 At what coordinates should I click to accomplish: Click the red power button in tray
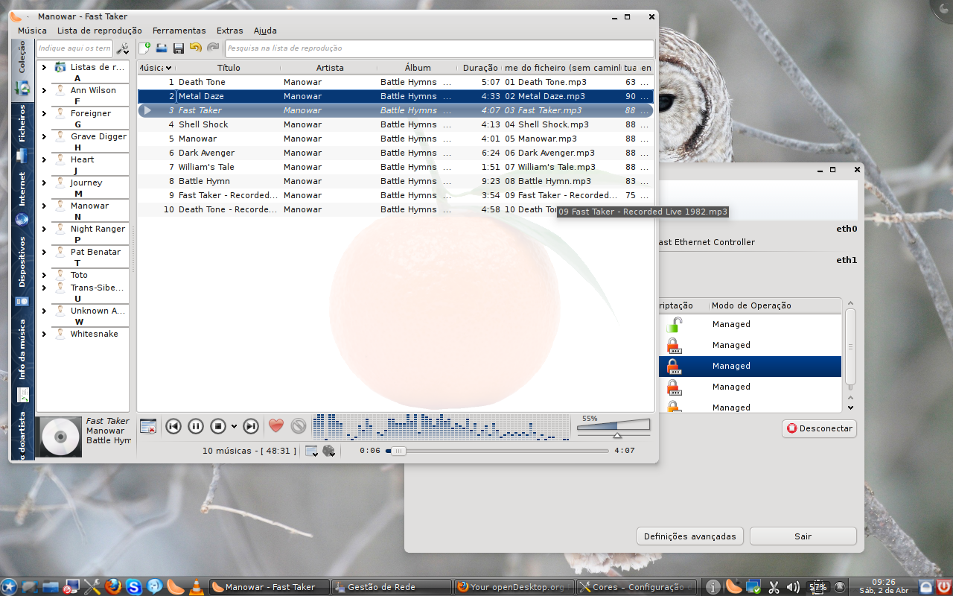[944, 587]
